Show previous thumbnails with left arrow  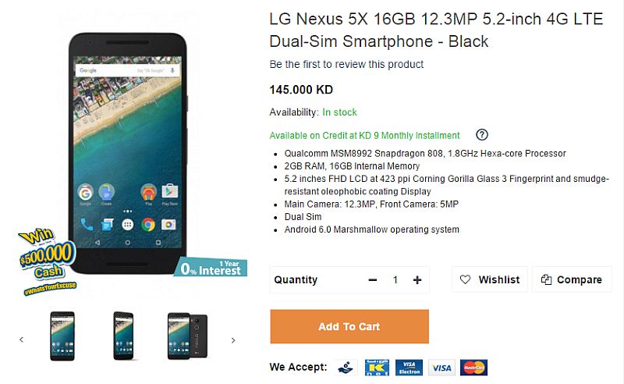click(x=22, y=340)
